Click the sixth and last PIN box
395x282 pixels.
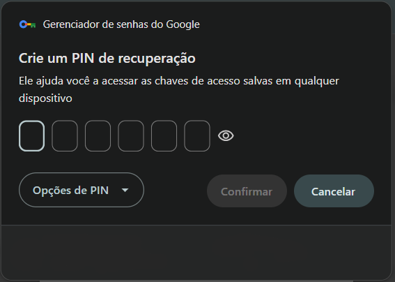(197, 136)
